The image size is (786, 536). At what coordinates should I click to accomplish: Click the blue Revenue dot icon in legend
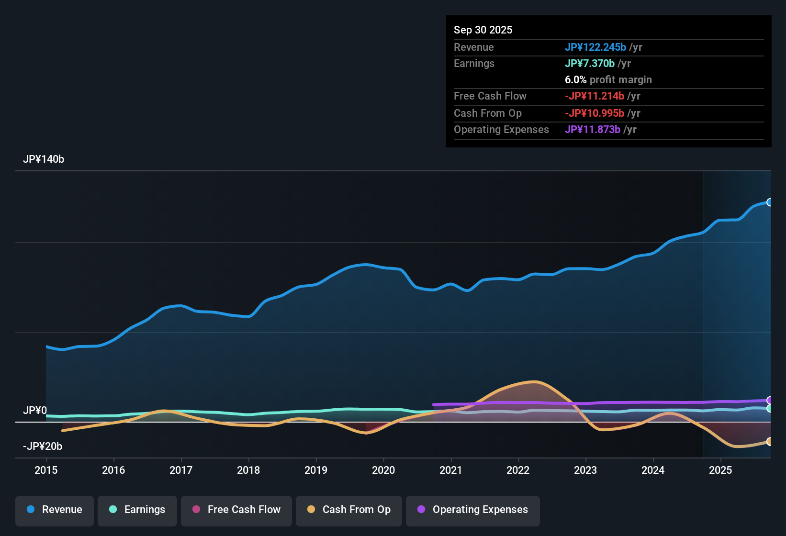tap(30, 510)
